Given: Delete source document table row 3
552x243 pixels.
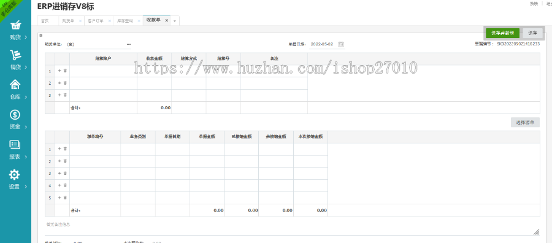Looking at the screenshot, I should point(65,173).
